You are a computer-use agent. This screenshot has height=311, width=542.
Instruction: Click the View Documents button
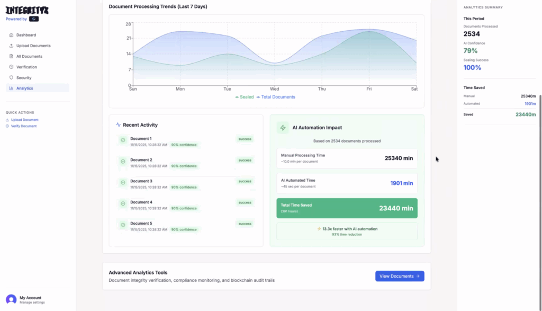(x=399, y=276)
